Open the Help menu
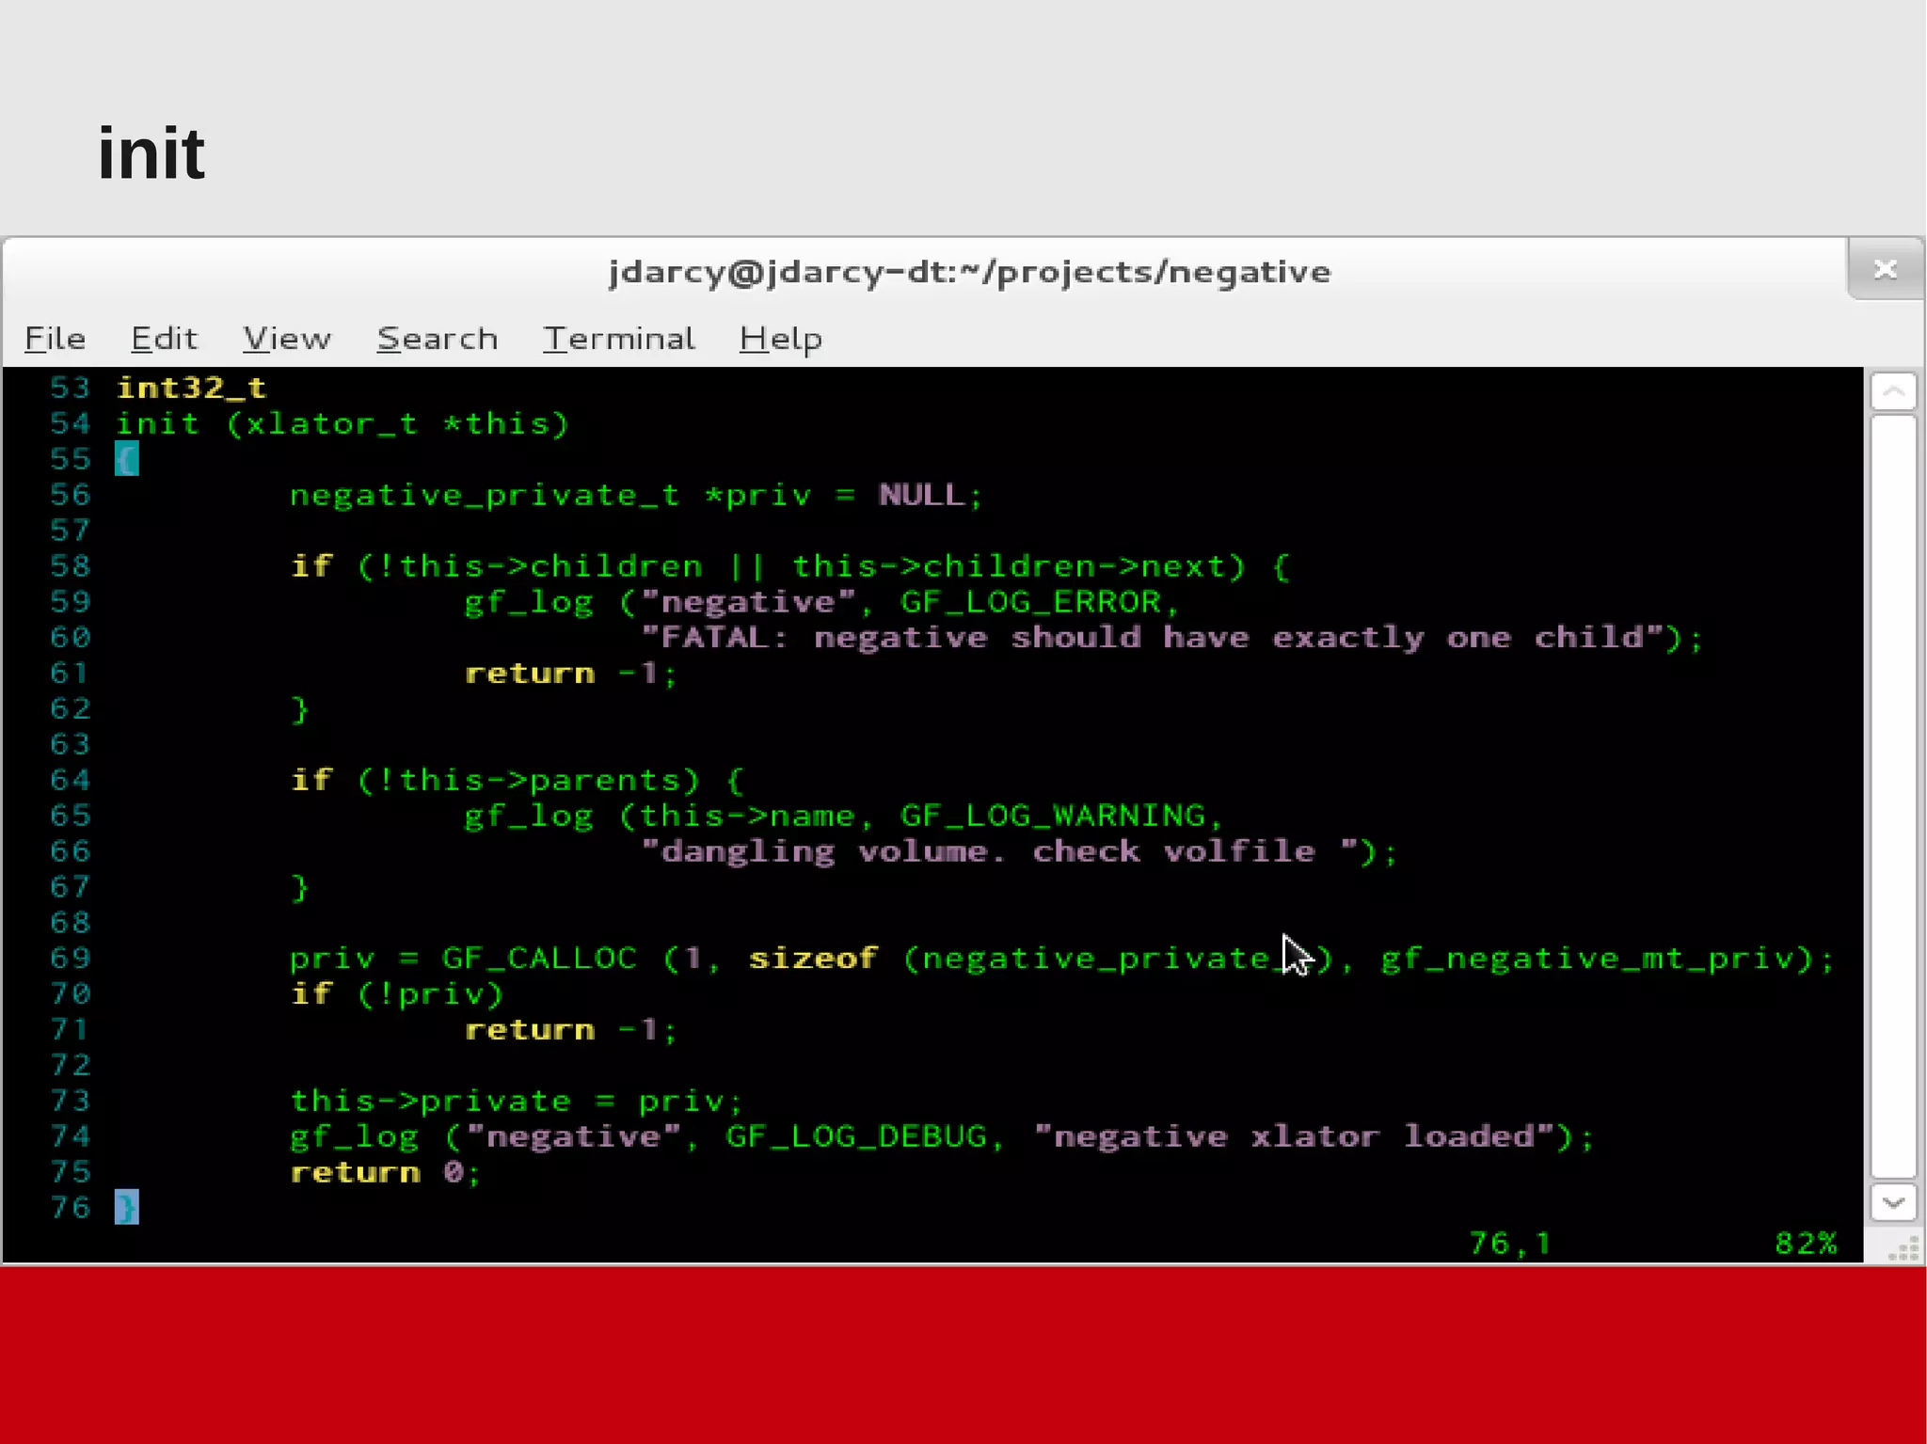 (x=781, y=339)
